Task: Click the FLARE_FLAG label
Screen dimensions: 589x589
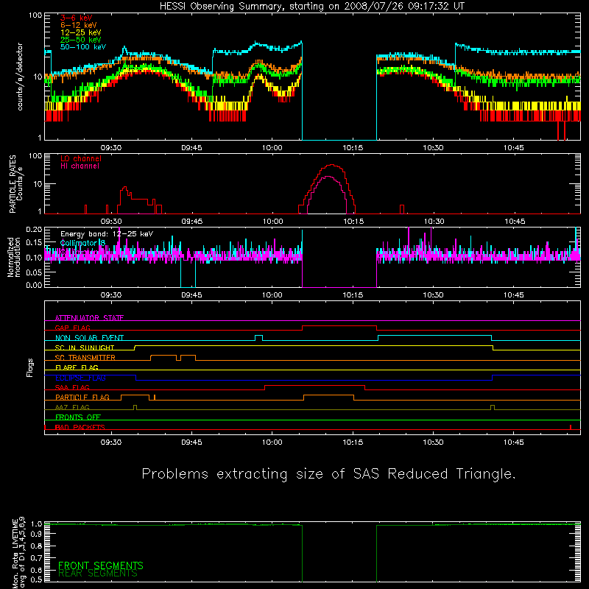Action: tap(77, 367)
